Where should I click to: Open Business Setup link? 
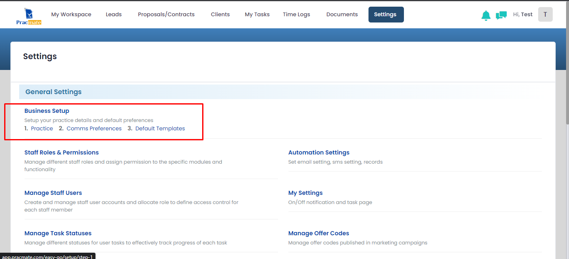[x=47, y=111]
